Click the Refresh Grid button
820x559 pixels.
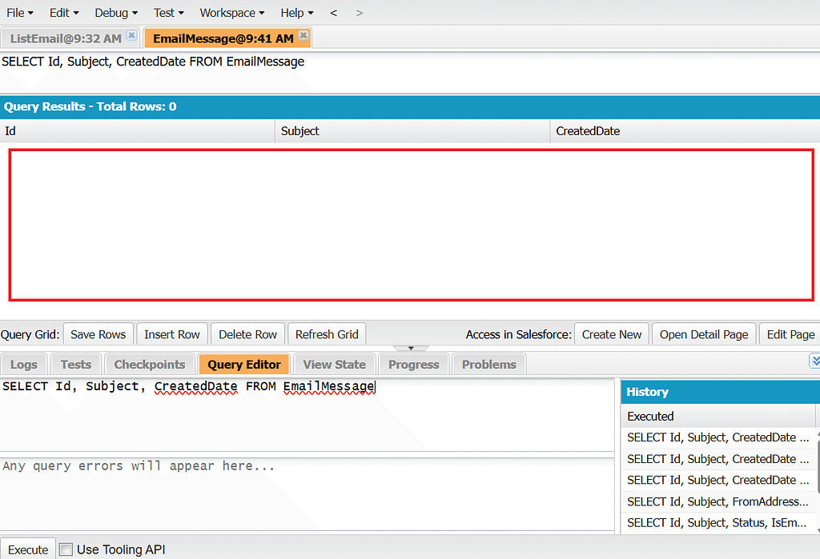click(327, 334)
